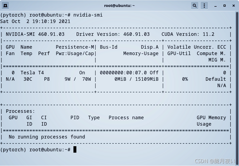Image resolution: width=239 pixels, height=166 pixels.
Task: Select the blinking terminal cursor block
Action: (x=75, y=149)
